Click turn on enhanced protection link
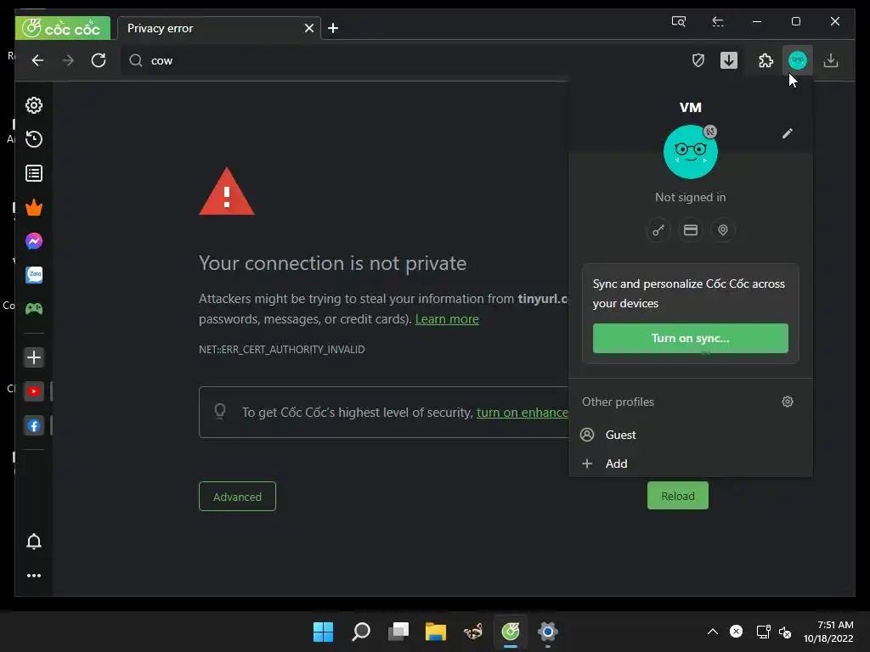The image size is (870, 652). coord(523,413)
